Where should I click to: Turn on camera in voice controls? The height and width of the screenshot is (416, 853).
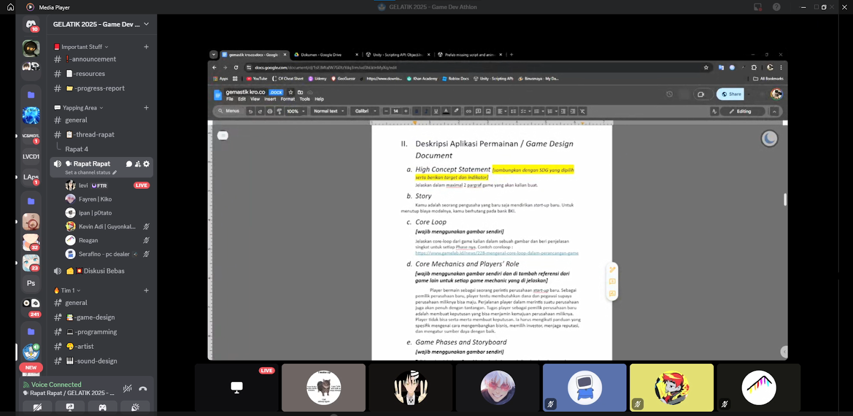coord(37,407)
